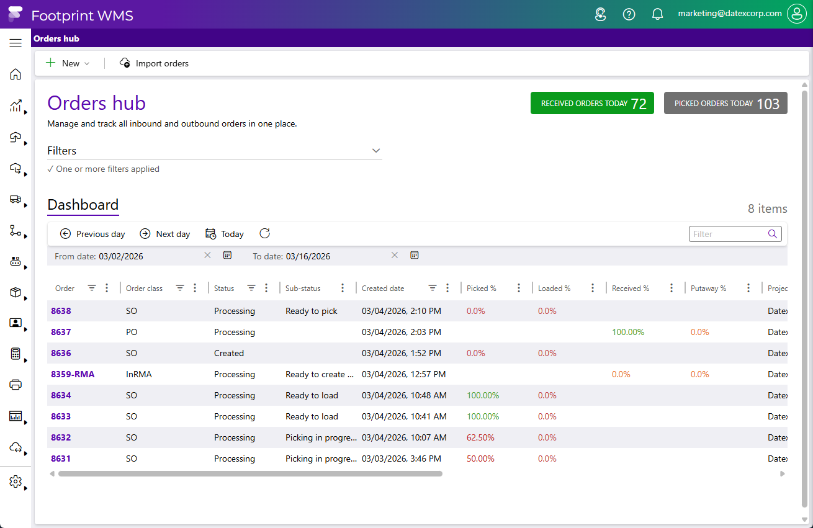Open the truck transportation sidebar icon
The width and height of the screenshot is (813, 528).
click(16, 199)
